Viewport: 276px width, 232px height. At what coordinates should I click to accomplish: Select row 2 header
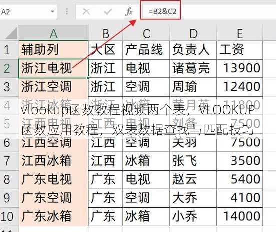coord(9,68)
